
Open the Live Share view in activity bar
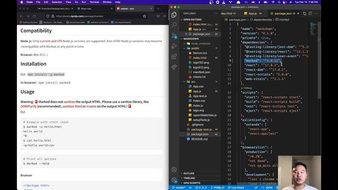174,67
